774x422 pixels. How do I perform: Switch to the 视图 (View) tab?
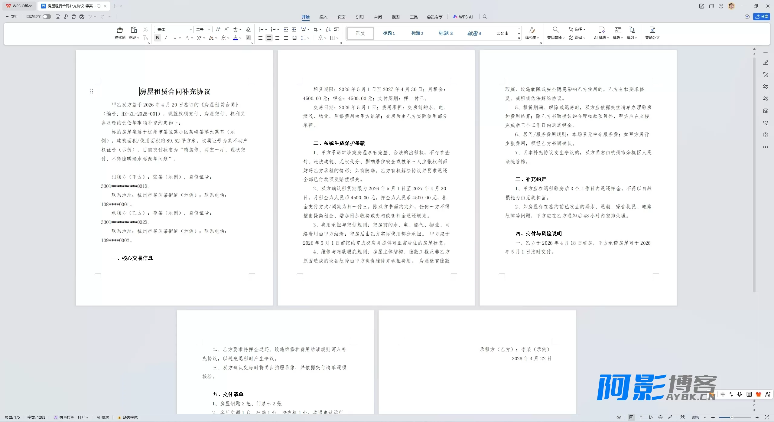[395, 17]
